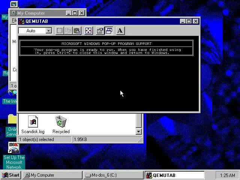
Task: Click the MS-DOS icon in QEMUTAB title bar
Action: pyautogui.click(x=21, y=21)
